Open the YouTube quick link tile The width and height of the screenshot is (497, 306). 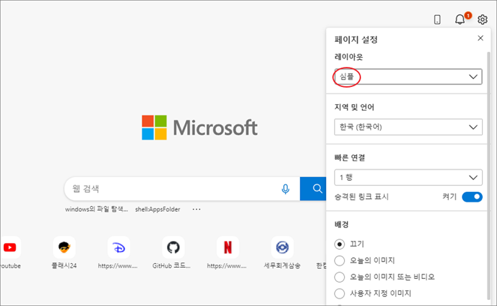10,248
